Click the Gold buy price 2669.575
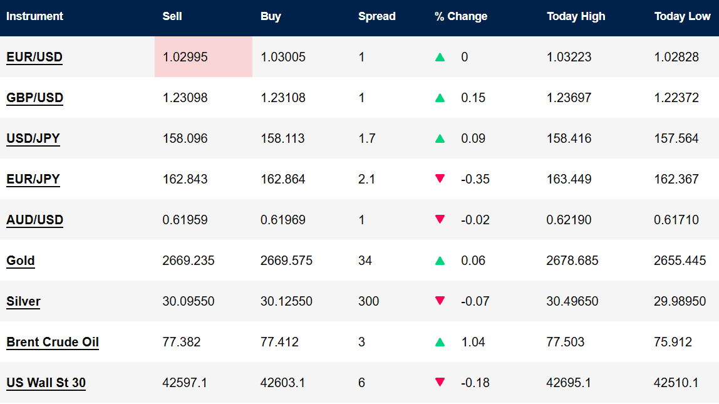 (x=286, y=261)
